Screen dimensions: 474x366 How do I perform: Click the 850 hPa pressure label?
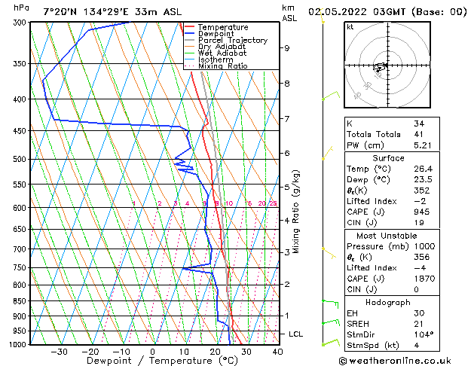pyautogui.click(x=21, y=301)
